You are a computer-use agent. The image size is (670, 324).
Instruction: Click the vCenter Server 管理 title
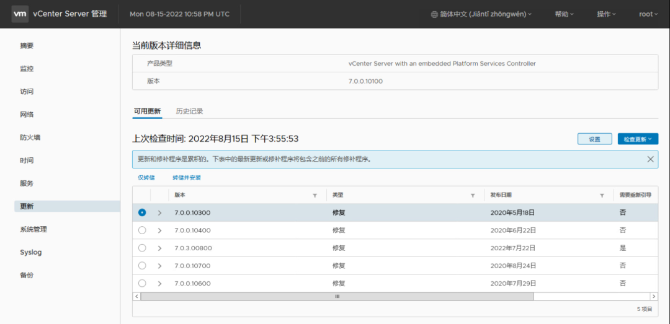[69, 14]
